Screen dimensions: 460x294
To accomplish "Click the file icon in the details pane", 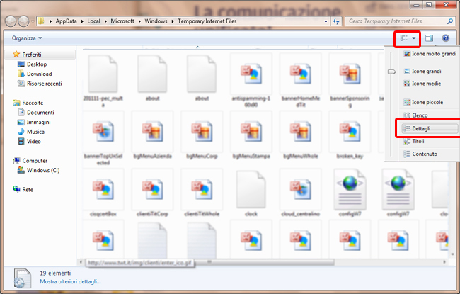I will point(23,278).
